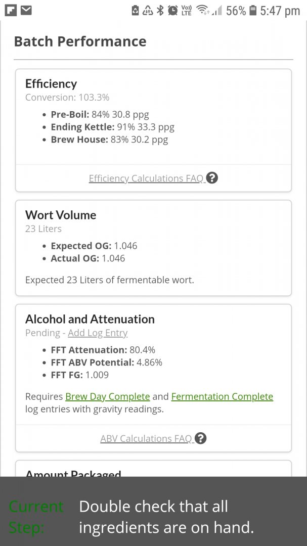
Task: Tap the Bluetooth status icon
Action: [160, 11]
